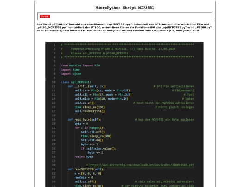Click the description paragraph starting 'Das Skript'
Viewport: 250px width, 187px height.
[124, 27]
